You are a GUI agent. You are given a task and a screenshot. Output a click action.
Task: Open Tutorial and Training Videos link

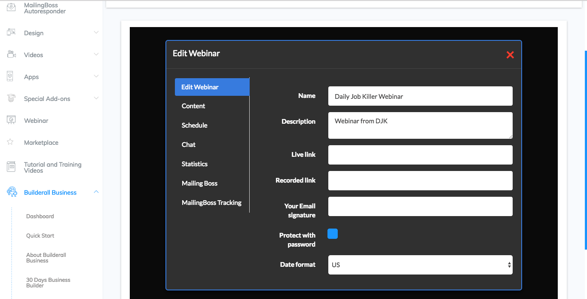tap(53, 168)
